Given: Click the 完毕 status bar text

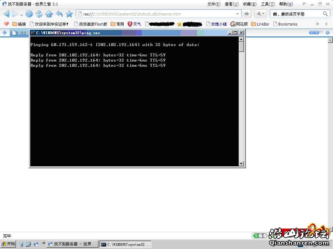Looking at the screenshot, I should coord(7,236).
